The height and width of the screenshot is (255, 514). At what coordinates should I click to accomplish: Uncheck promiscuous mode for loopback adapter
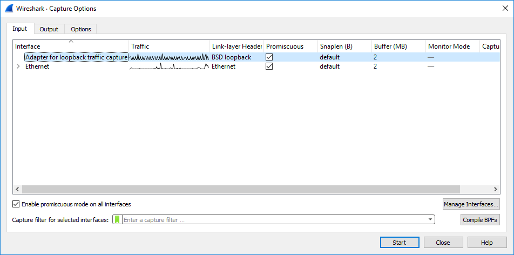coord(269,57)
